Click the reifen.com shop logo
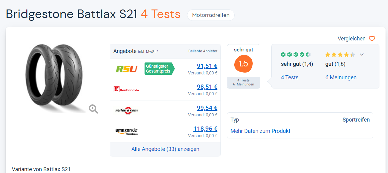The height and width of the screenshot is (173, 388). tap(126, 111)
